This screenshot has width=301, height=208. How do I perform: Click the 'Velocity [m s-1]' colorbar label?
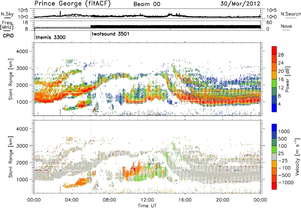tap(297, 157)
